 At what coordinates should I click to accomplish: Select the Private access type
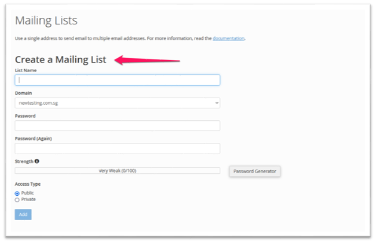[x=17, y=200]
